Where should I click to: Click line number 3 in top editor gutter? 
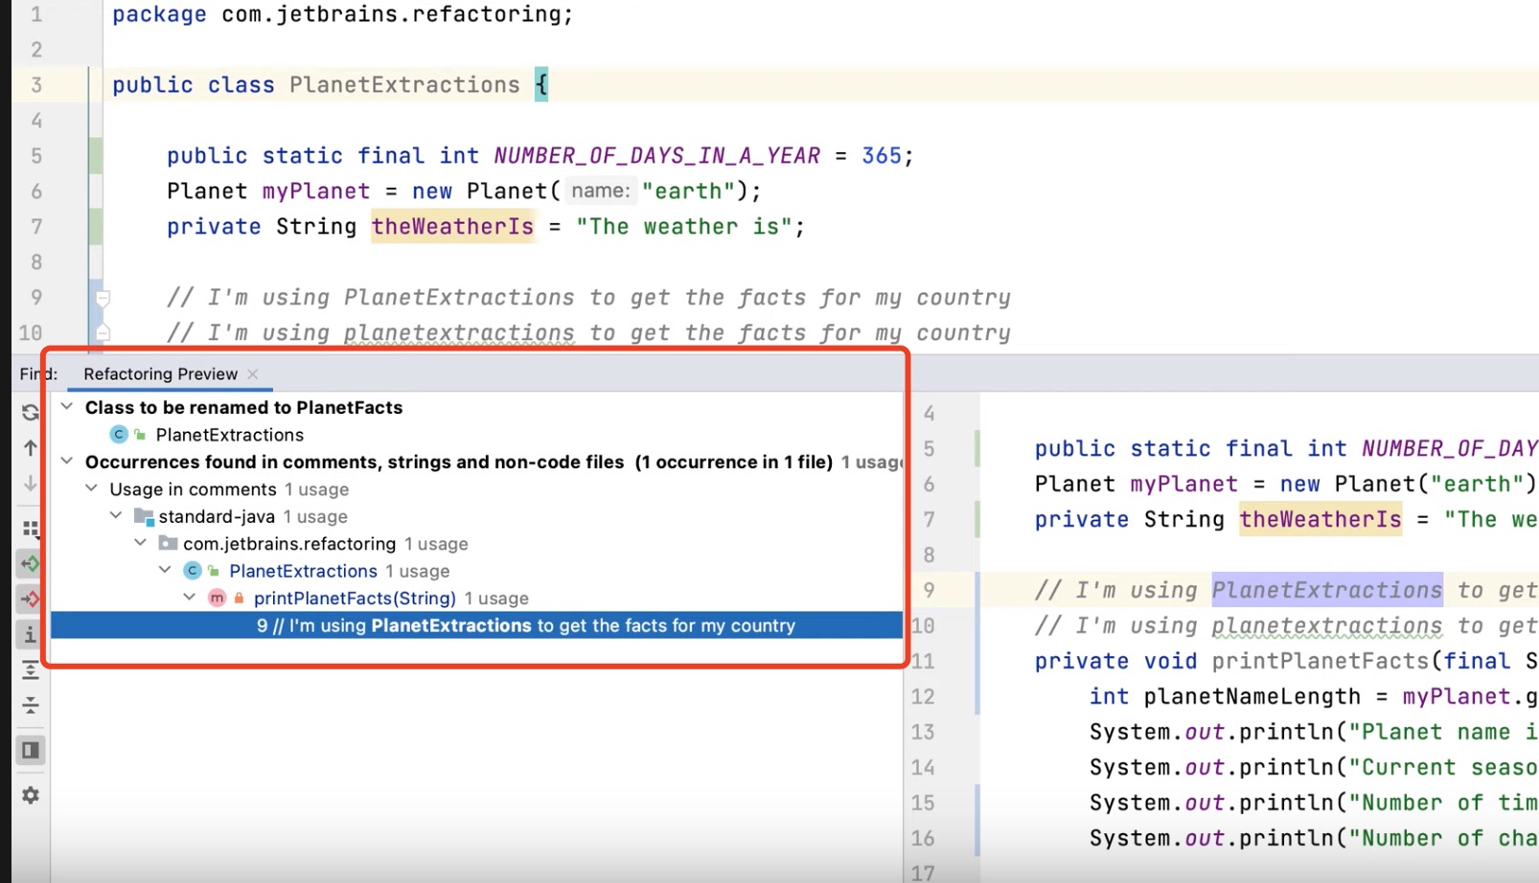point(35,84)
